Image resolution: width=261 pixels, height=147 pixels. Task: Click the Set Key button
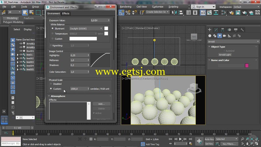point(209,144)
